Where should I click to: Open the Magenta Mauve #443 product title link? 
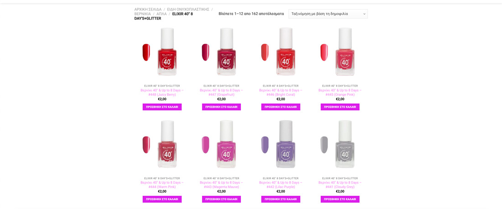pos(221,184)
